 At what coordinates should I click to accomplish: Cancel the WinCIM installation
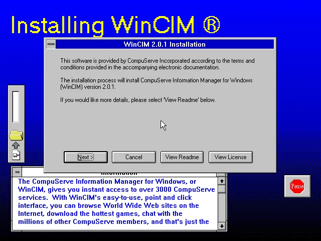pyautogui.click(x=134, y=157)
